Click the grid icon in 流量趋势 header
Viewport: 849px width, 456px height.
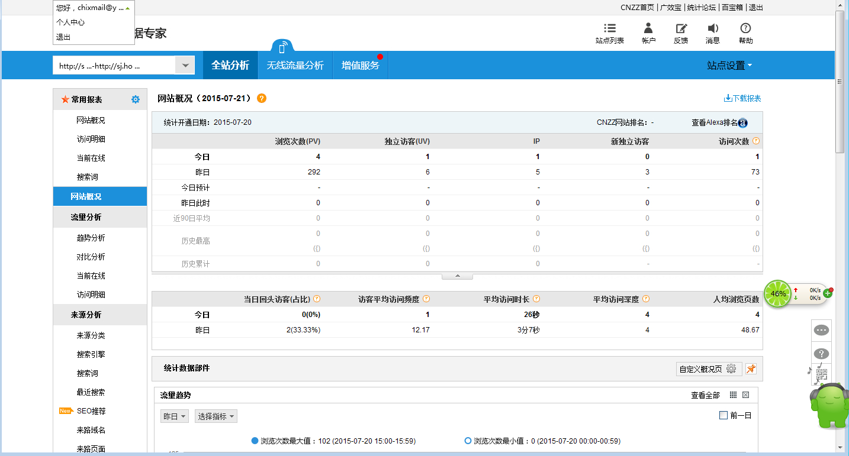(x=733, y=395)
